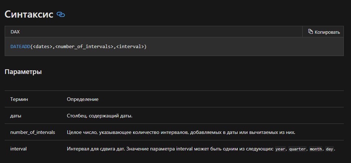The width and height of the screenshot is (351, 163).
Task: Click <dates> in the code block
Action: tap(43, 47)
